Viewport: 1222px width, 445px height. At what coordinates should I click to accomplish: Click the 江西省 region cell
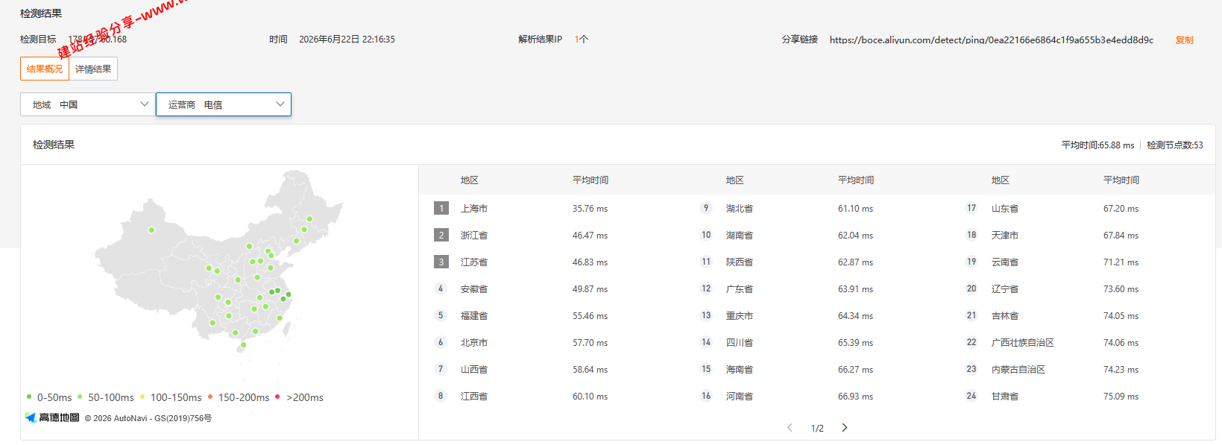[474, 397]
